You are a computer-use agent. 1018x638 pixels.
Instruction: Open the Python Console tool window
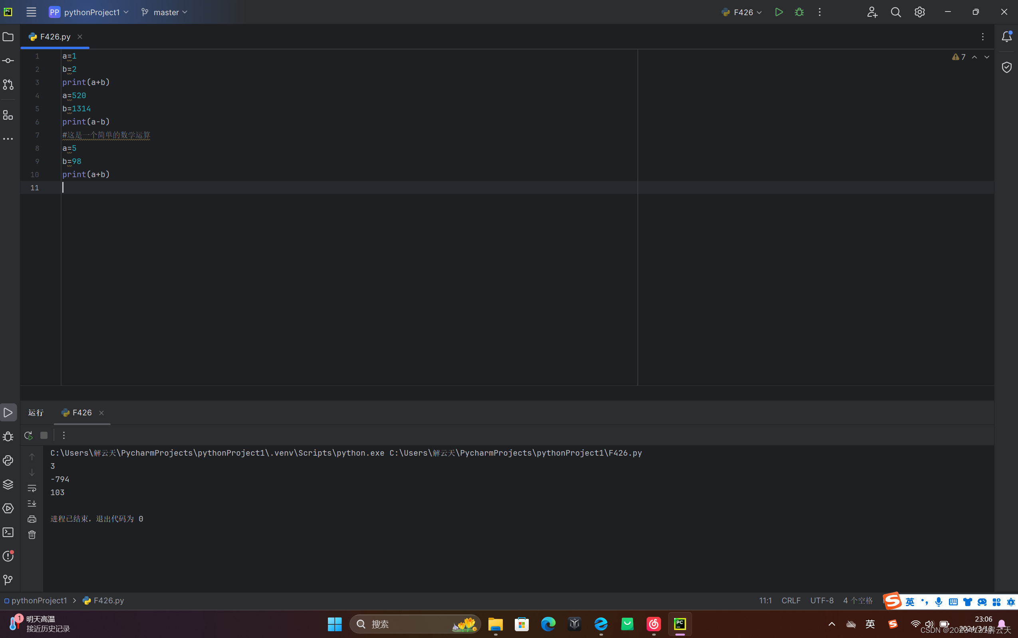pyautogui.click(x=8, y=460)
